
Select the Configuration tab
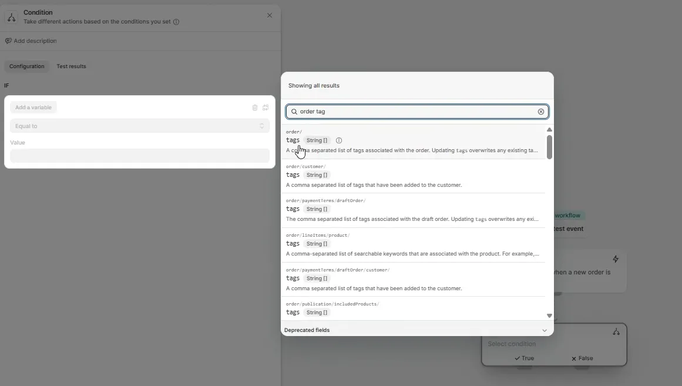click(27, 66)
